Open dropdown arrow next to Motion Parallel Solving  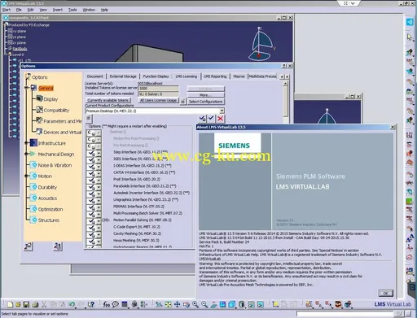click(x=99, y=220)
